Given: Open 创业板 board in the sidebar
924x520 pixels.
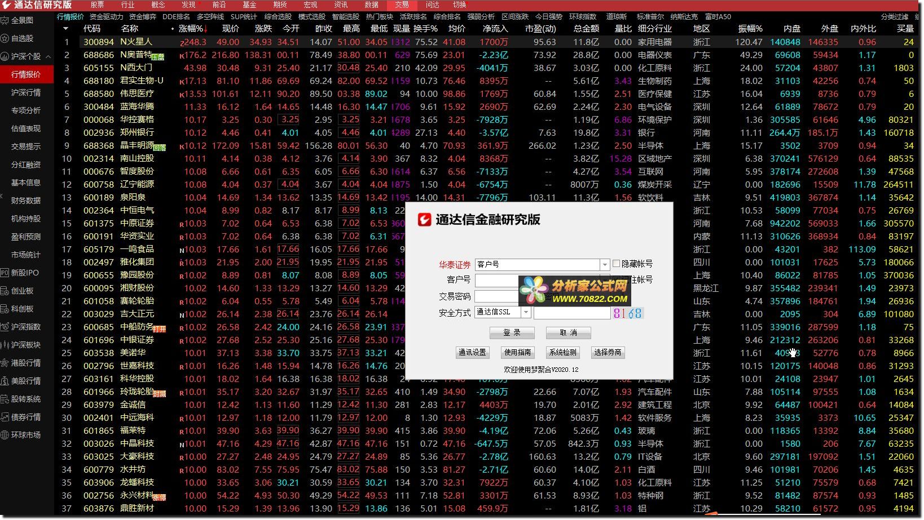Looking at the screenshot, I should pyautogui.click(x=22, y=291).
